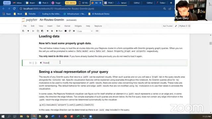Open the Scaling to the Infini... bookmark

(x=50, y=14)
